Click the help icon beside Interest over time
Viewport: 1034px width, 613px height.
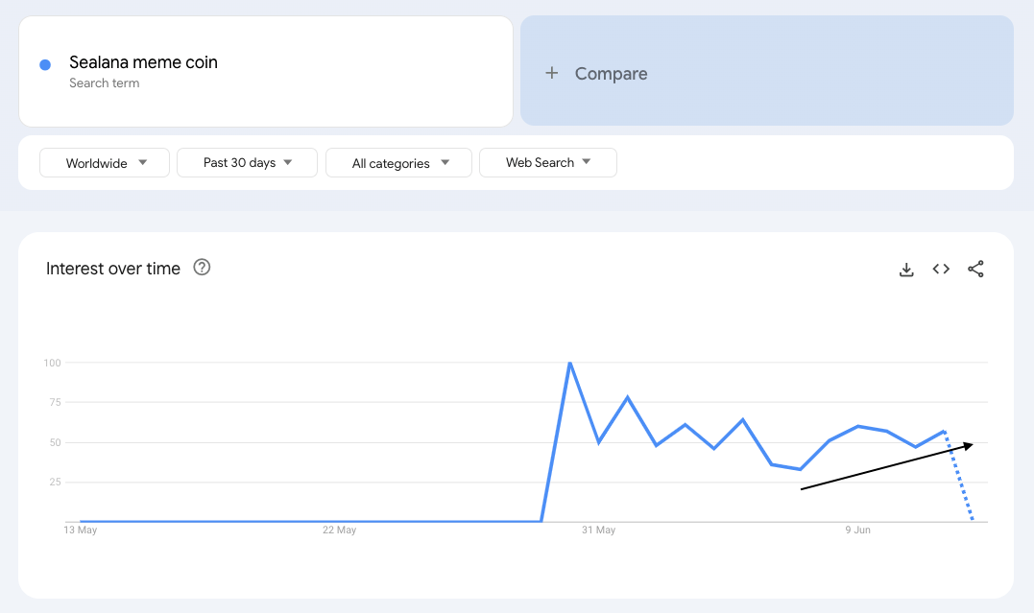coord(202,268)
